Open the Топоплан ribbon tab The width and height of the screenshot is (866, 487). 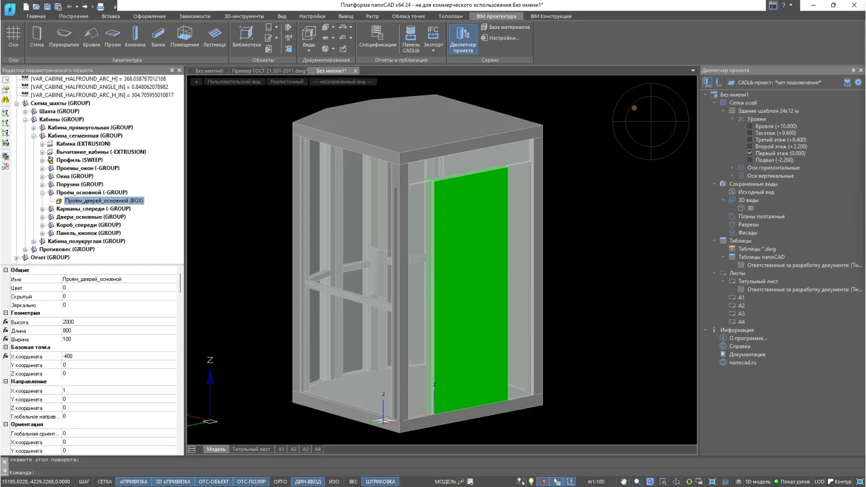[450, 16]
